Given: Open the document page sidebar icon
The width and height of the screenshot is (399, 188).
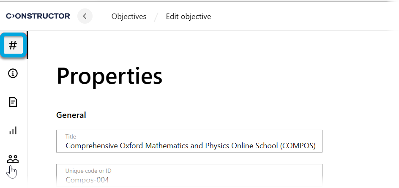Looking at the screenshot, I should point(13,102).
